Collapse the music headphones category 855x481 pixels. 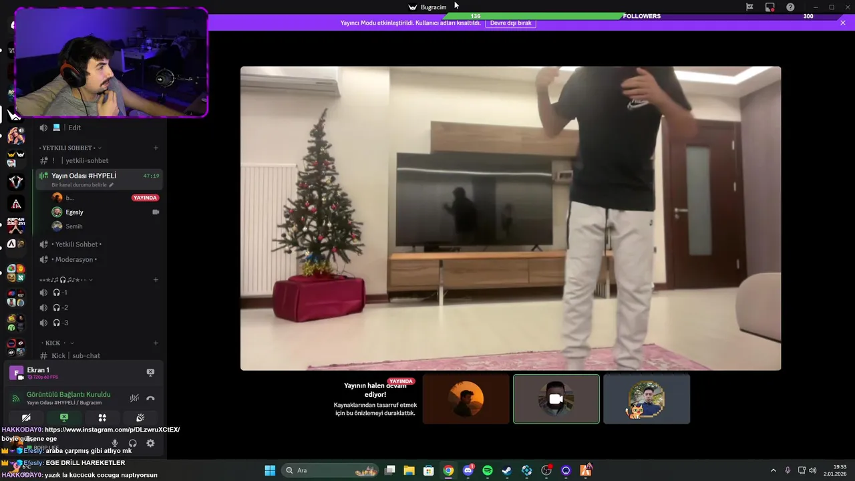(x=65, y=280)
